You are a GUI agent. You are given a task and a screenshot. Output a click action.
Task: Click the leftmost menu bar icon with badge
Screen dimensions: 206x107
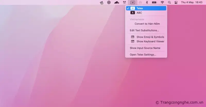(102, 3)
